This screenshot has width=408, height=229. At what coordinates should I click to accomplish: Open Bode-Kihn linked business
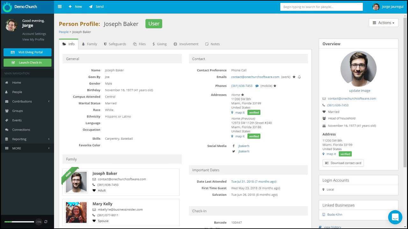[335, 215]
